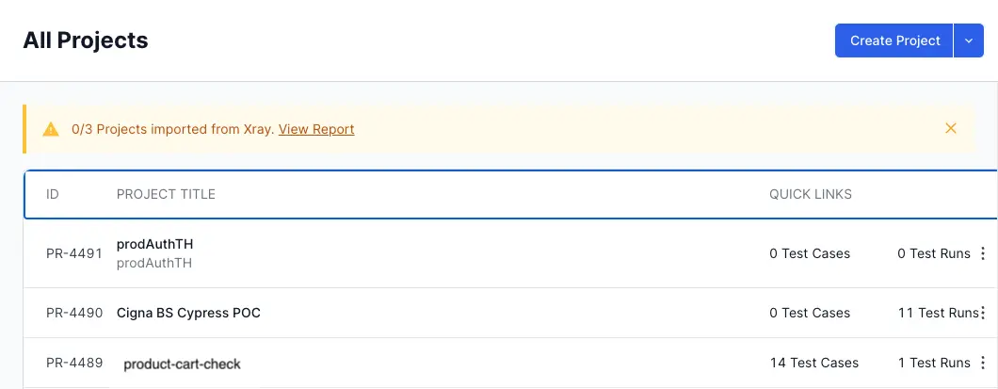The height and width of the screenshot is (389, 998).
Task: Expand the Create Project dropdown arrow
Action: 969,41
